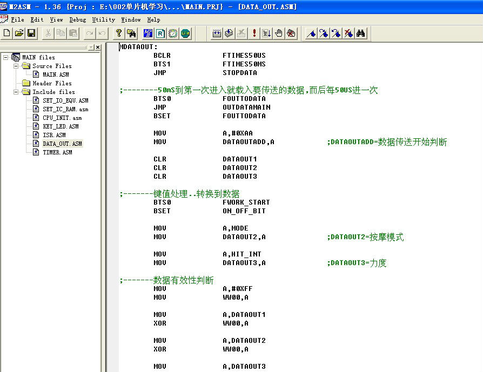This screenshot has width=483, height=372.
Task: Save the file with the floppy disk icon
Action: click(x=31, y=33)
